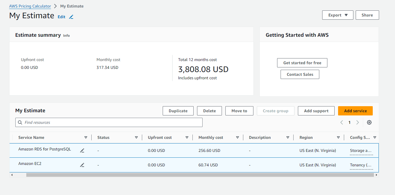Click the pencil icon next to My Estimate title
395x195 pixels.
point(71,17)
